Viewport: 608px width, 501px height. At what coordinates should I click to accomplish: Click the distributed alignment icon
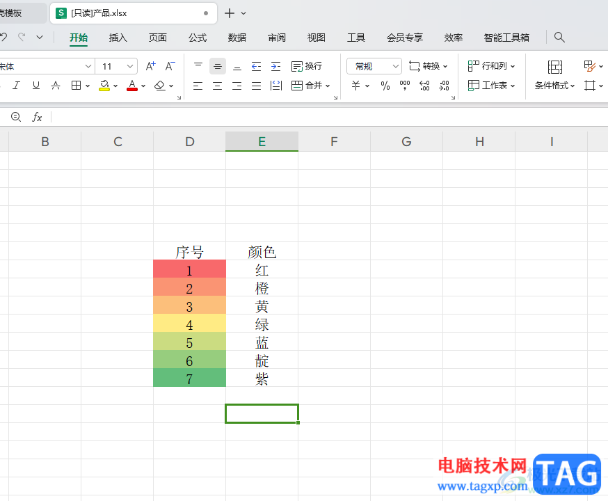[275, 86]
